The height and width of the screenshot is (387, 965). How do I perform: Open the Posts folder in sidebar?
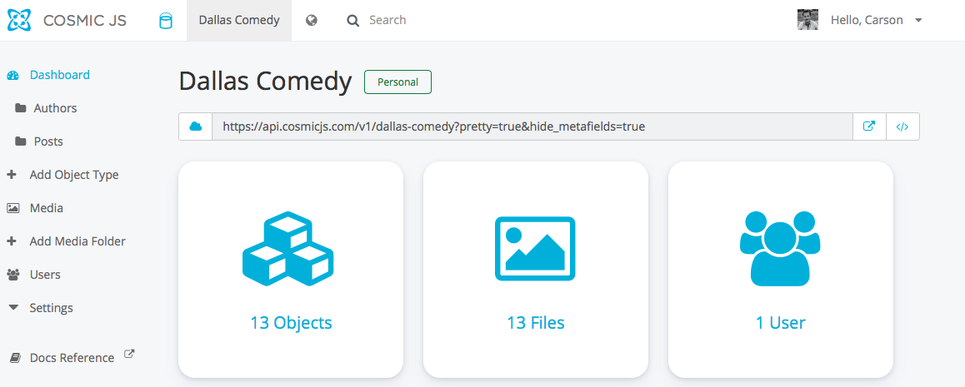(48, 141)
